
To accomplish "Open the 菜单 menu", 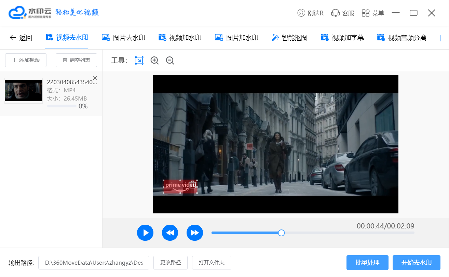I will (x=373, y=13).
